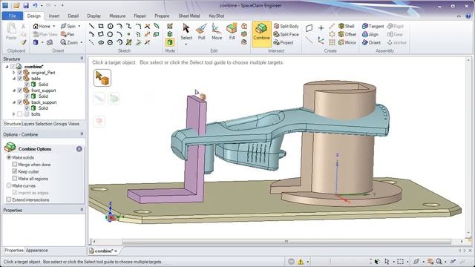This screenshot has width=475, height=267.
Task: Click the help icon at ribbon right
Action: [469, 16]
